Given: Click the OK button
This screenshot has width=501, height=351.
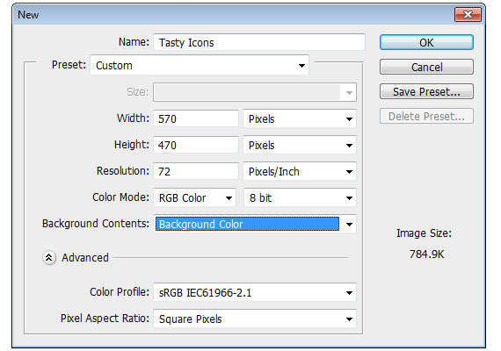Looking at the screenshot, I should pyautogui.click(x=426, y=42).
